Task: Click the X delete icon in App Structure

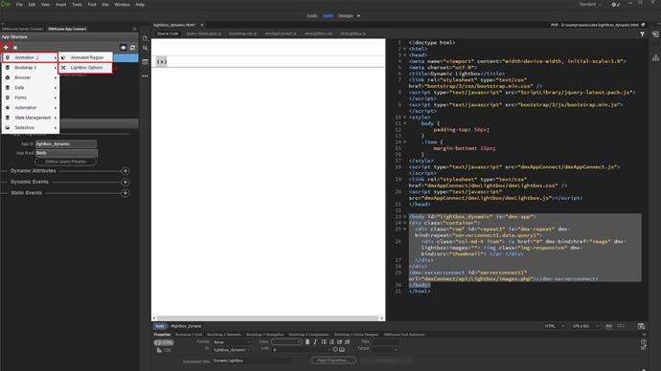Action: pos(15,48)
